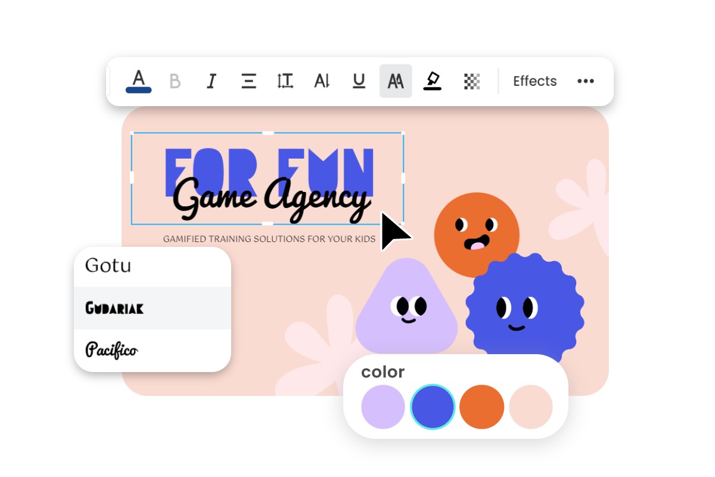Select the Game Agency script text
The height and width of the screenshot is (477, 715).
pyautogui.click(x=271, y=199)
